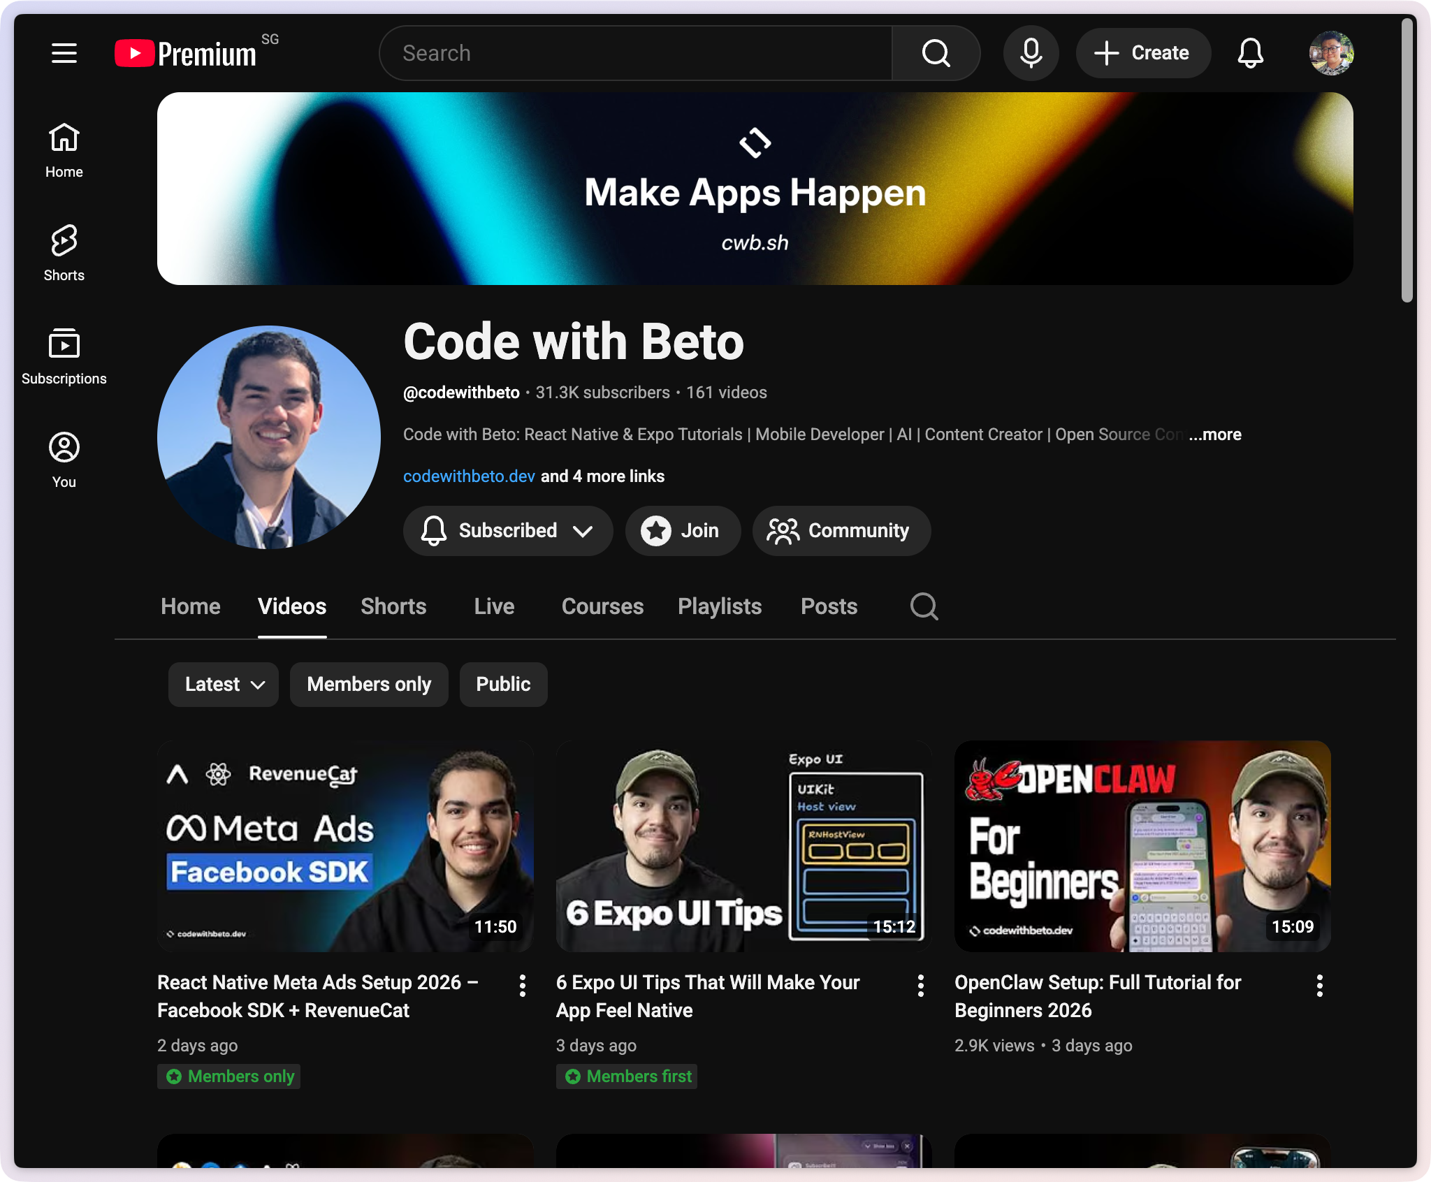
Task: Open options for OpenClaw Setup video
Action: point(1319,986)
